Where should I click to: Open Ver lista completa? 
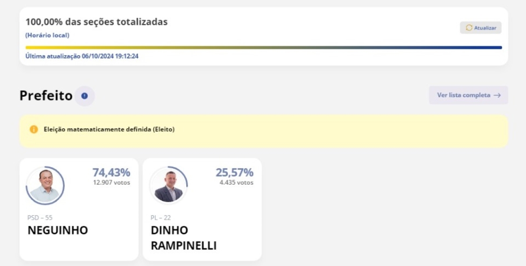point(468,95)
